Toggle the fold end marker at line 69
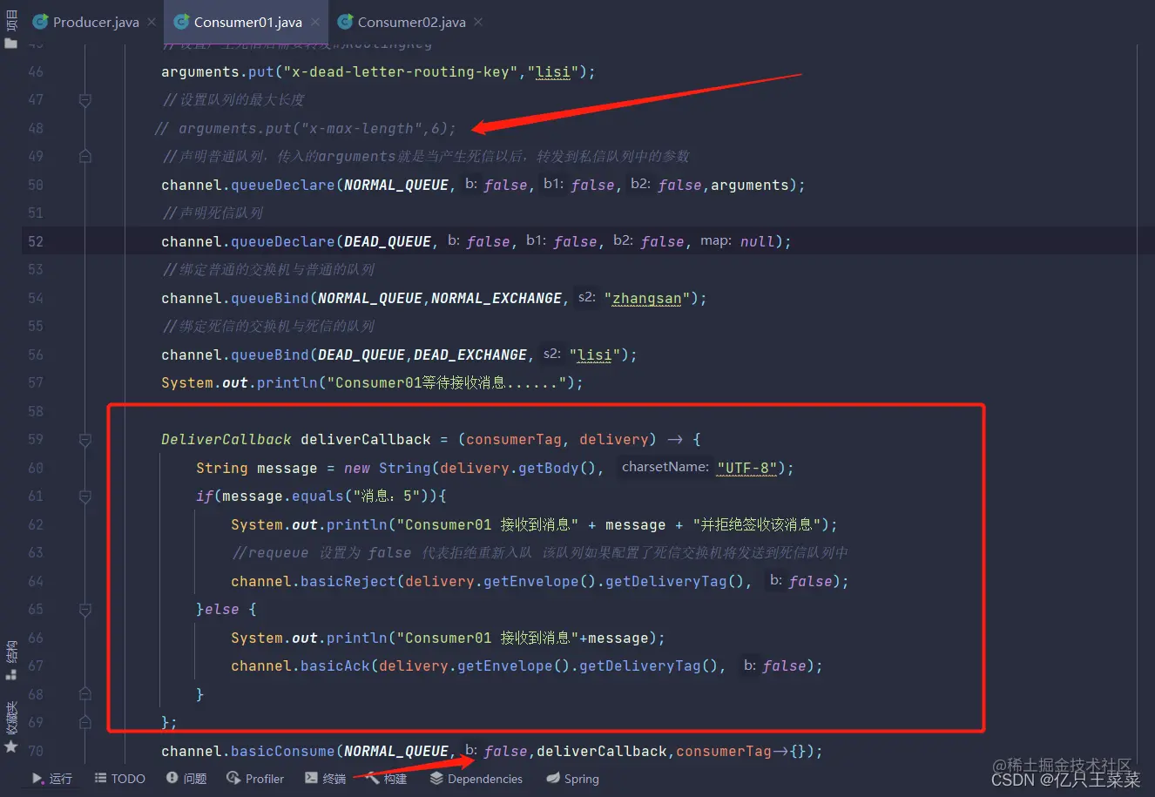This screenshot has height=797, width=1155. coord(85,723)
